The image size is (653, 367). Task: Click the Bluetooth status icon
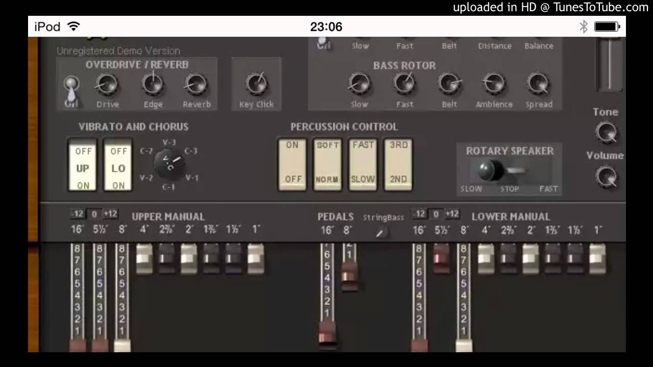(584, 27)
